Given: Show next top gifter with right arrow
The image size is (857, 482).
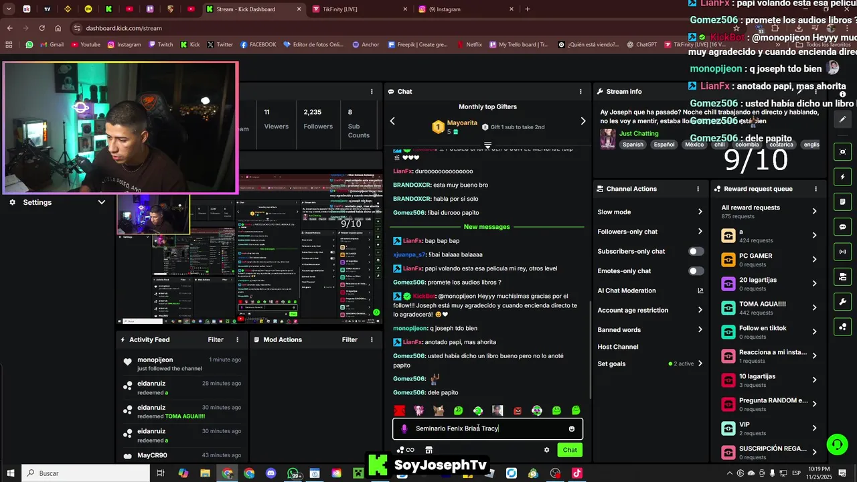Looking at the screenshot, I should pos(582,121).
